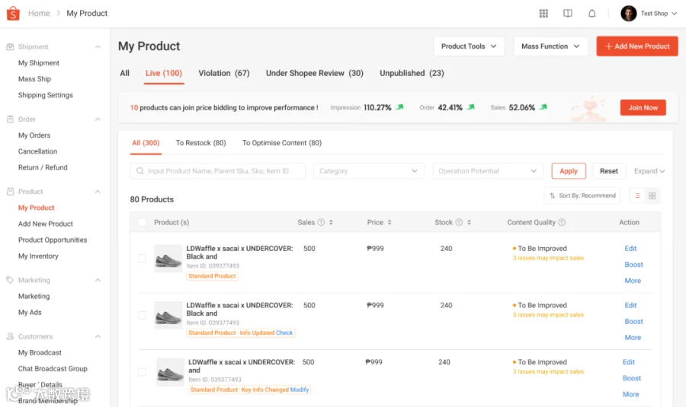686x407 pixels.
Task: Sort by Price column arrows
Action: tap(389, 222)
